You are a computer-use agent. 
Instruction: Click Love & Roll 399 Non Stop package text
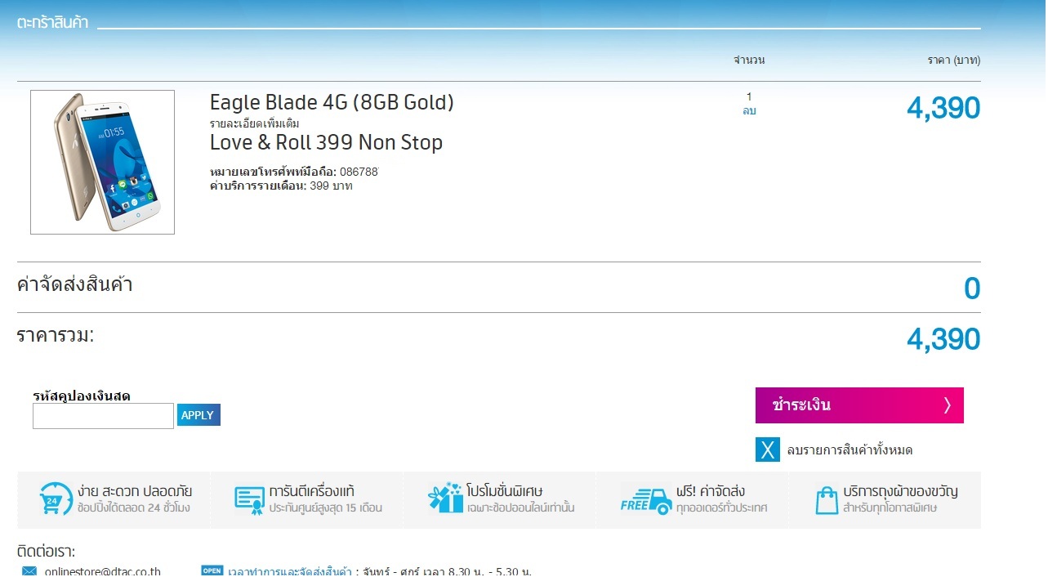(x=326, y=143)
